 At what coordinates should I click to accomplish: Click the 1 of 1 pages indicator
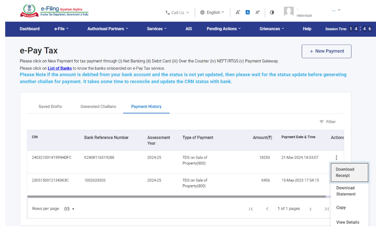click(289, 208)
